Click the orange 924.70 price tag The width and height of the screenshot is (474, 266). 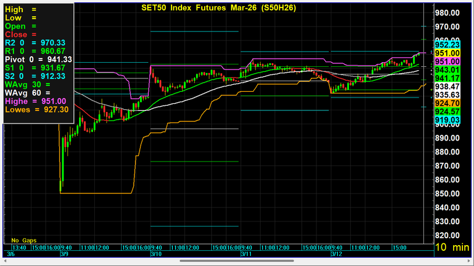[447, 103]
